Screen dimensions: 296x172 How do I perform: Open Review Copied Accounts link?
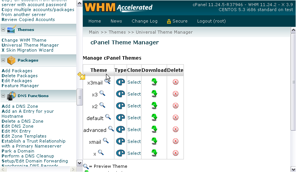[x=28, y=19]
